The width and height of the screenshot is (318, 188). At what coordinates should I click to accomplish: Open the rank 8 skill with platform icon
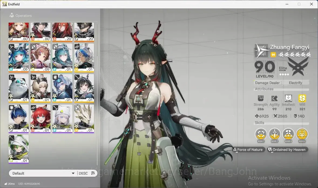(288, 134)
